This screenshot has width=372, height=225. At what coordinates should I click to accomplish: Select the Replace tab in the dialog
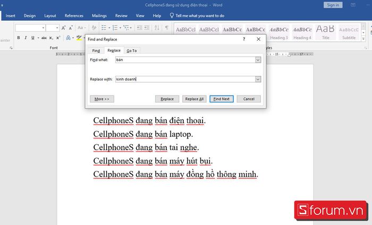[x=114, y=50]
